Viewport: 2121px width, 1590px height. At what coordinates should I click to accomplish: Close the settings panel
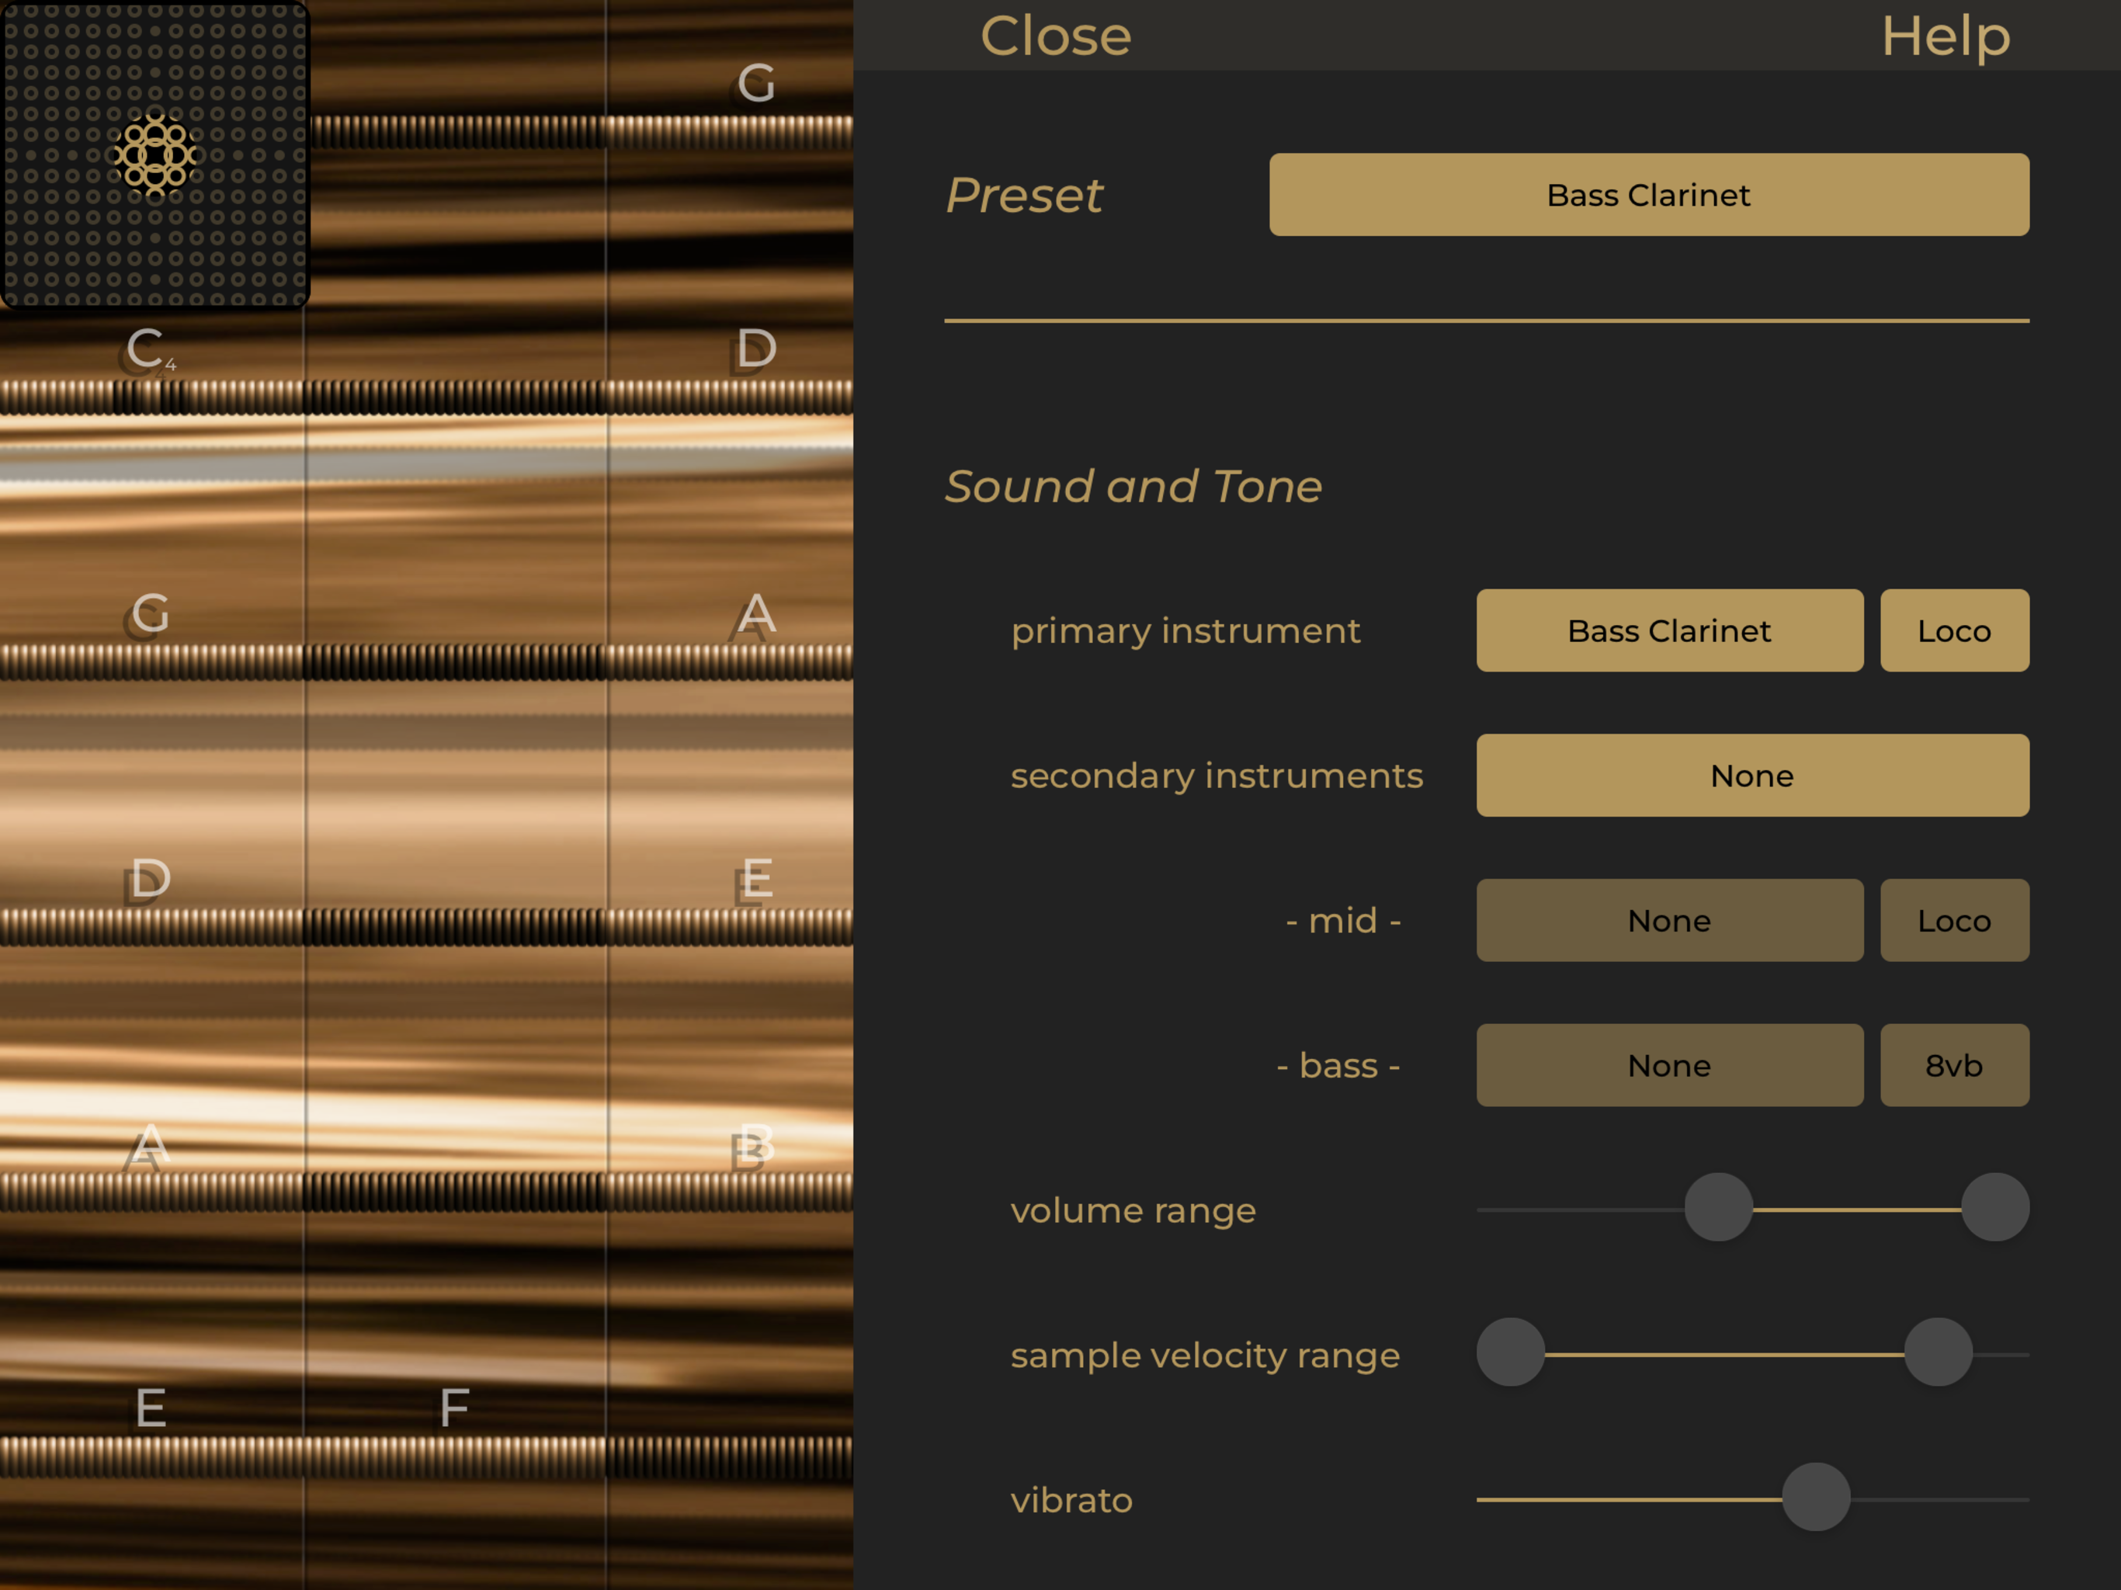tap(1055, 36)
